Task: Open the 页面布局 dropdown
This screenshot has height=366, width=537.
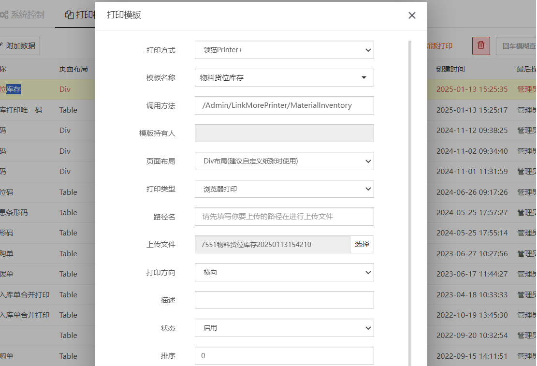Action: pyautogui.click(x=284, y=161)
